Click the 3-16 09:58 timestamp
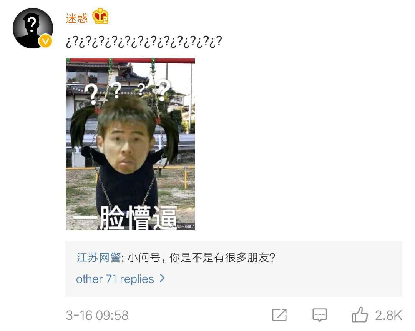 97,315
